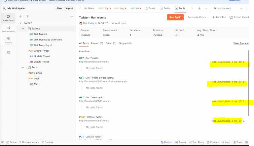This screenshot has height=146, width=254.
Task: Open Find and replace
Action: 29,142
